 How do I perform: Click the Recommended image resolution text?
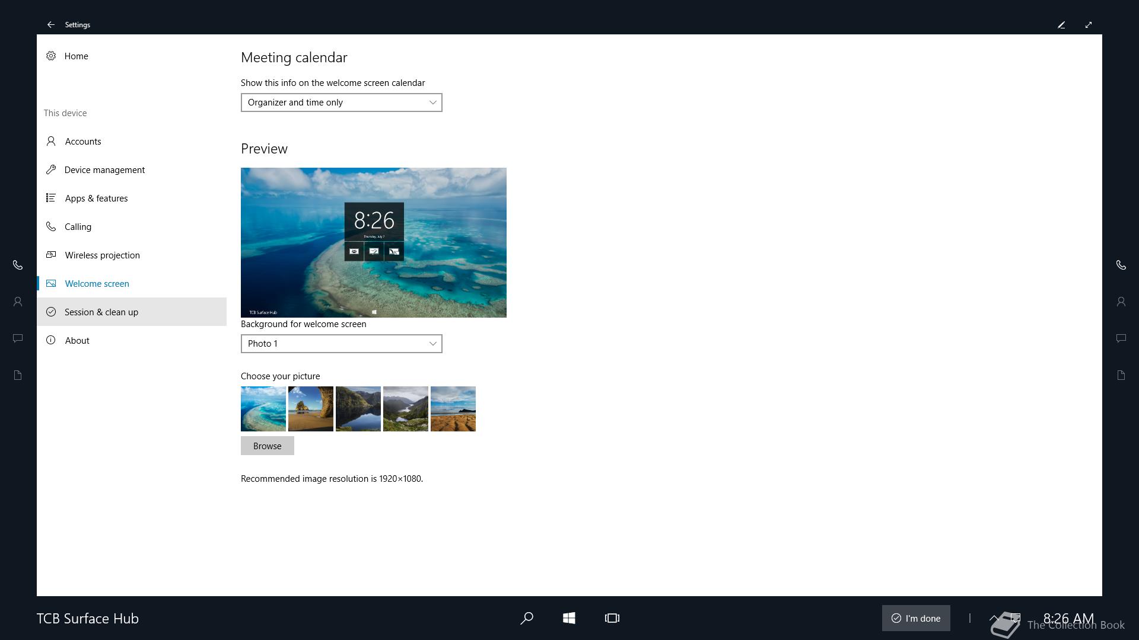click(x=332, y=479)
